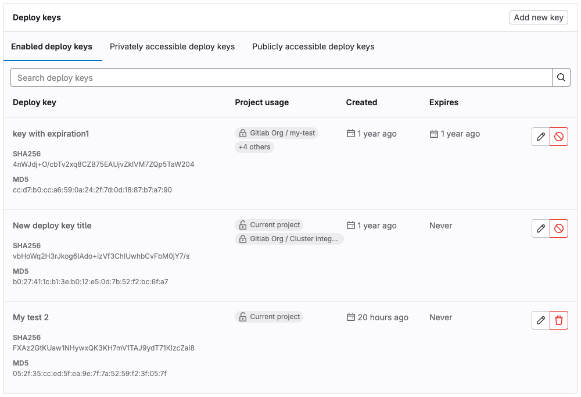The image size is (581, 397).
Task: Click lock icon in Cluster integ... badge
Action: (243, 239)
